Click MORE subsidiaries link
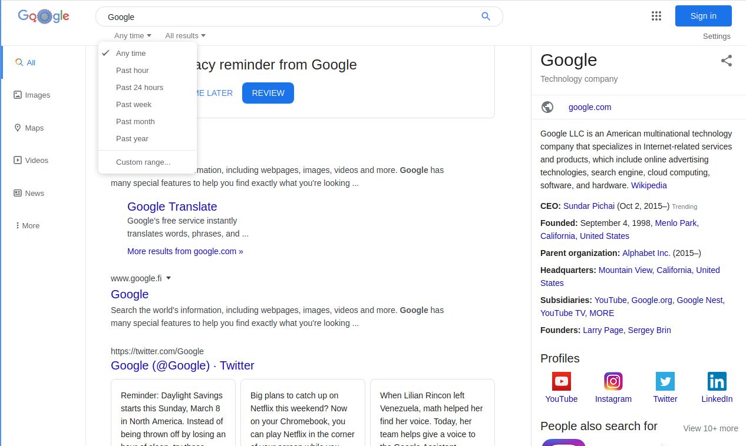This screenshot has width=746, height=446. tap(602, 313)
